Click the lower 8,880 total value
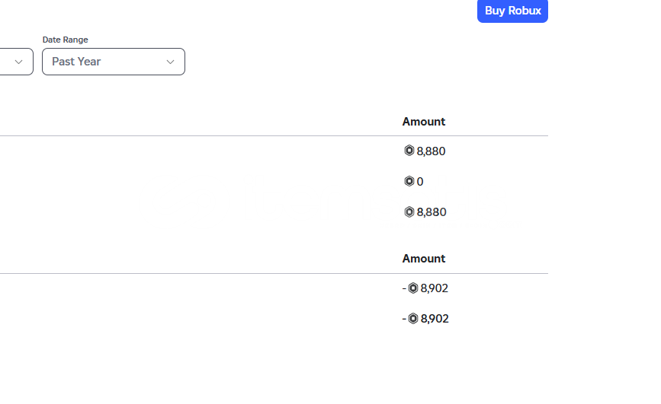The height and width of the screenshot is (404, 661). [432, 212]
